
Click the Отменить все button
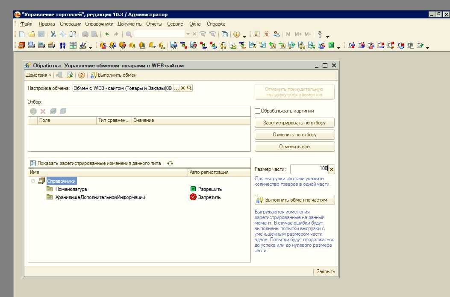coord(294,147)
